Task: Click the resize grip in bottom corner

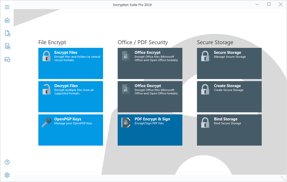Action: tap(283, 178)
